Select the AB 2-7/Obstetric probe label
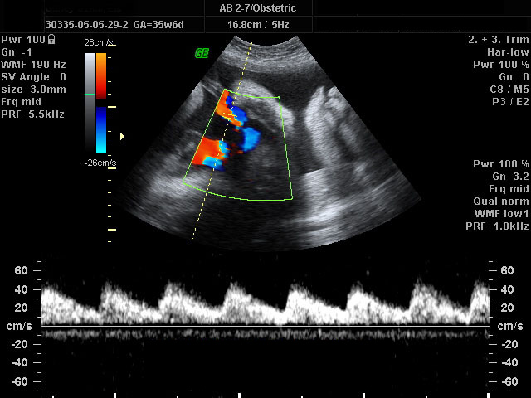 point(258,8)
